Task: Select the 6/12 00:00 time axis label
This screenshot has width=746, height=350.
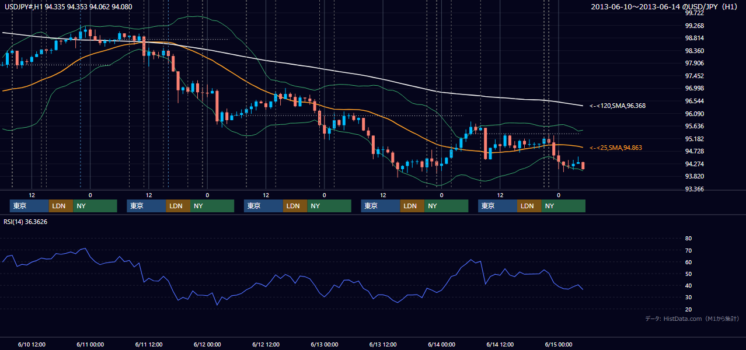Action: click(x=207, y=345)
